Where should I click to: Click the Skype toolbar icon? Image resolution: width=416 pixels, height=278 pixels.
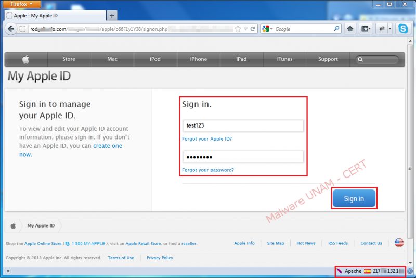(403, 29)
